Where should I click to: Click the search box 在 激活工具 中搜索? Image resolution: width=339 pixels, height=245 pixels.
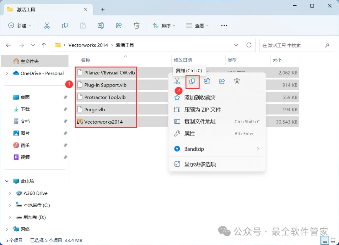297,45
